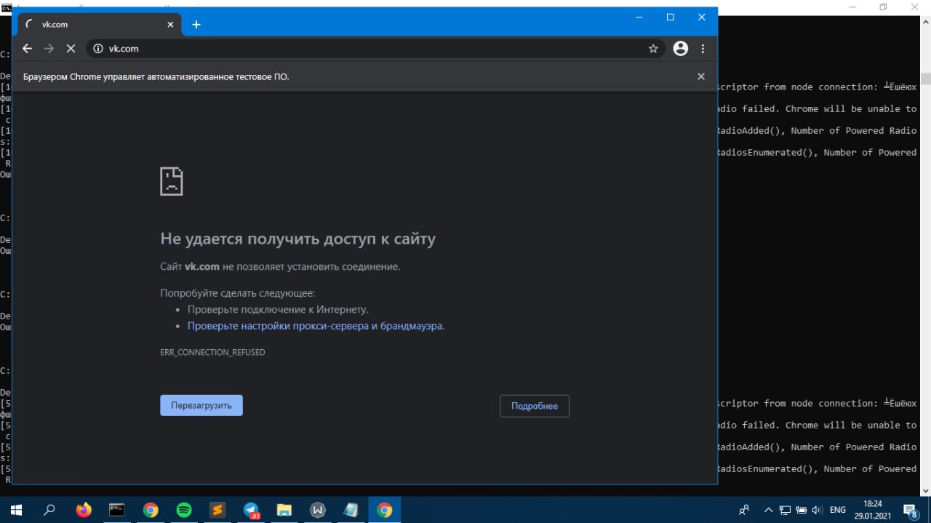Open the Chrome profile avatar menu
Viewport: 931px width, 523px height.
click(x=680, y=49)
